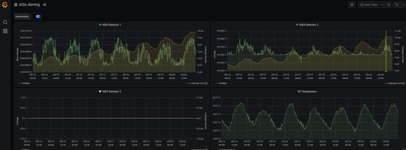
Task: Open the AIDA Detector 1 panel title menu
Action: click(x=112, y=25)
